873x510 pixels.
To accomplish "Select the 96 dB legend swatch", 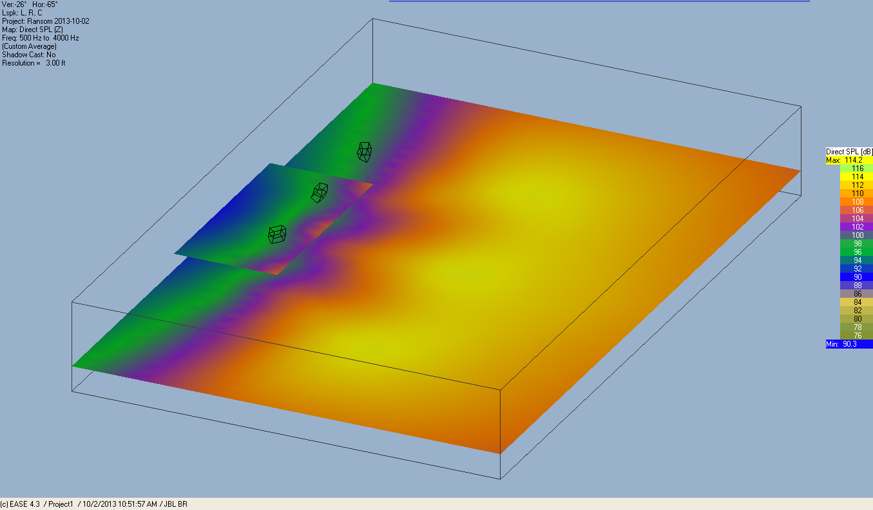I will click(857, 251).
